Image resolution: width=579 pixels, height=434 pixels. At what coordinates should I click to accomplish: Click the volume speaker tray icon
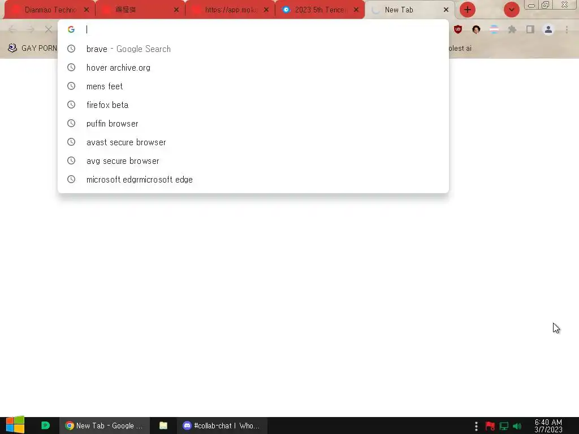pos(517,426)
